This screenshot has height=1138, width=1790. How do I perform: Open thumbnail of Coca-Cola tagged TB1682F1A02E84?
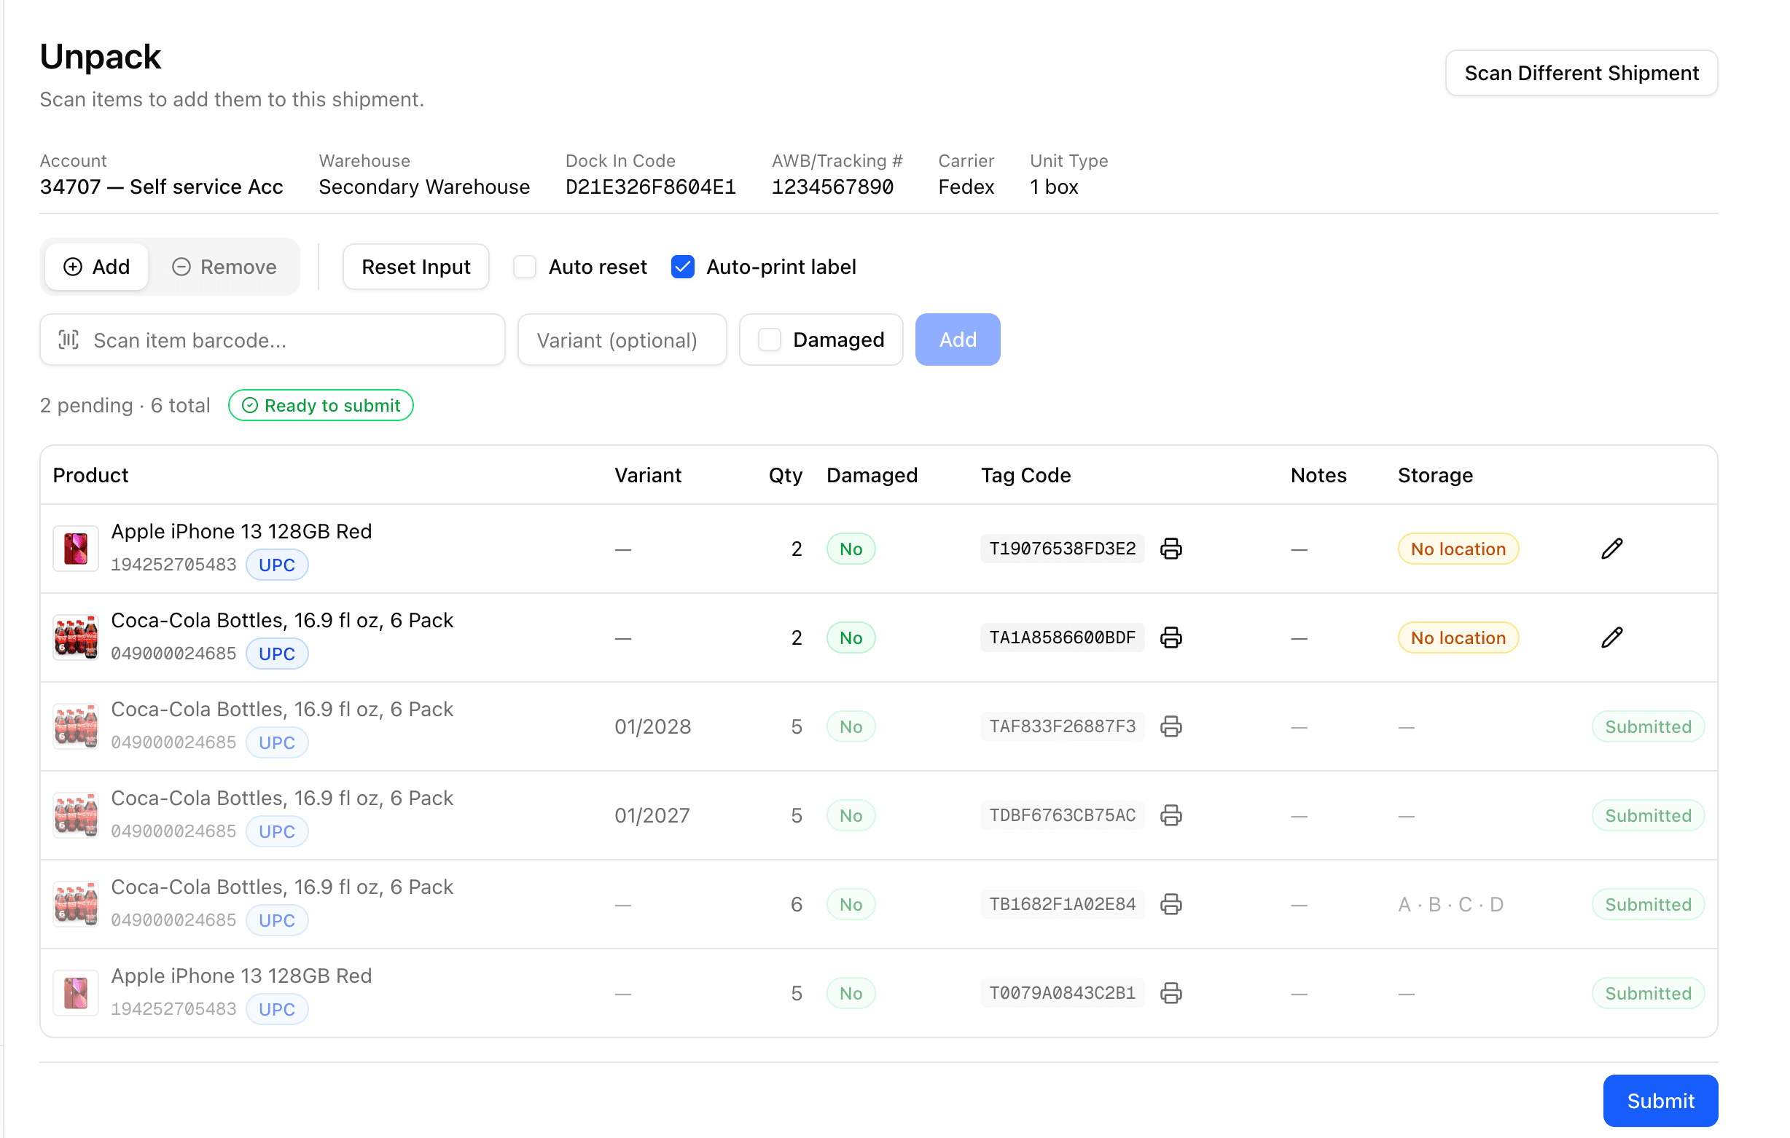pyautogui.click(x=76, y=904)
